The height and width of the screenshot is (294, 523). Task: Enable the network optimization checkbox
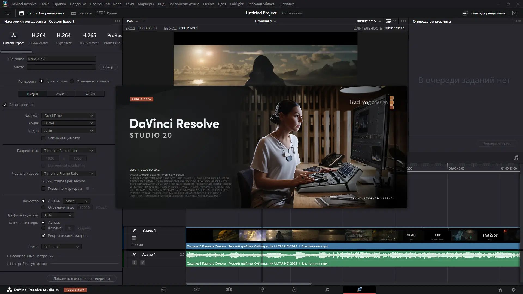[44, 138]
